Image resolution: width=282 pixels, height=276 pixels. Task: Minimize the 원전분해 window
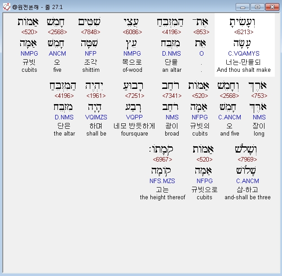coord(242,7)
